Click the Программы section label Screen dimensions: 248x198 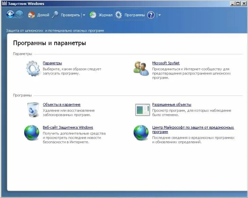tap(22, 95)
